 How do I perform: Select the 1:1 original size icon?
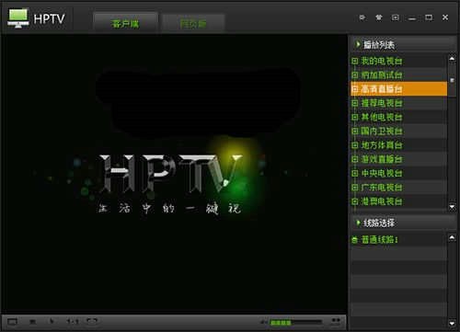tap(73, 321)
